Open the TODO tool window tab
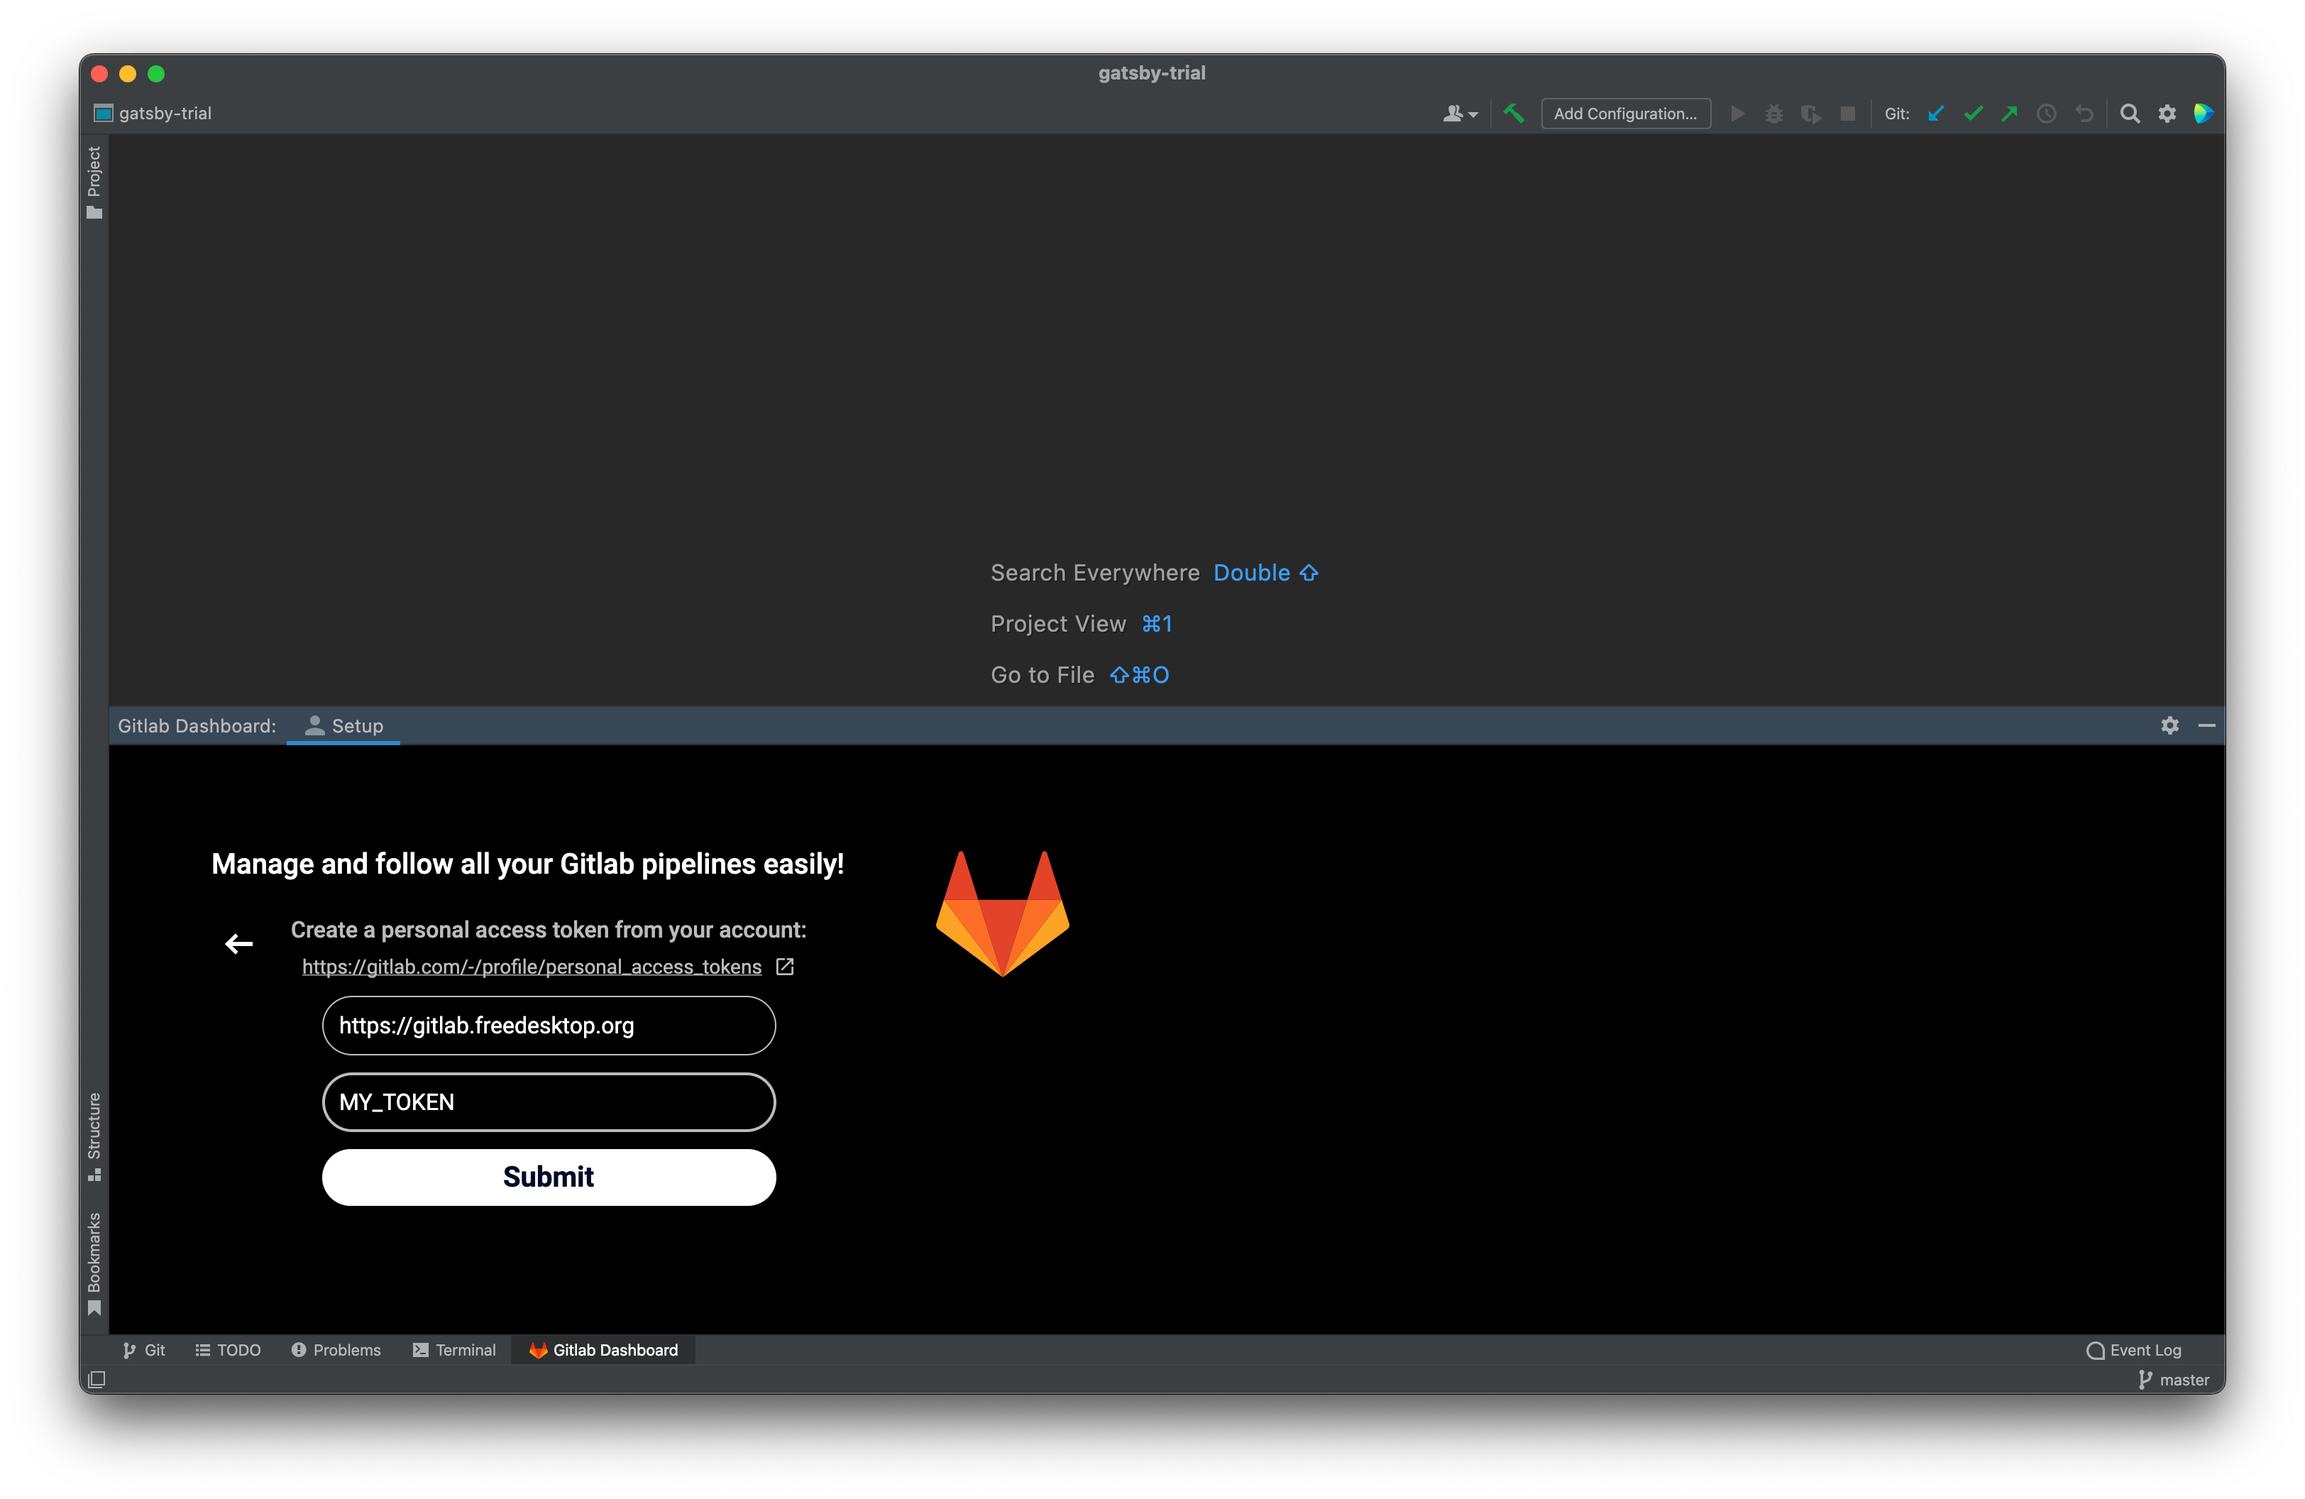This screenshot has width=2305, height=1499. (228, 1349)
